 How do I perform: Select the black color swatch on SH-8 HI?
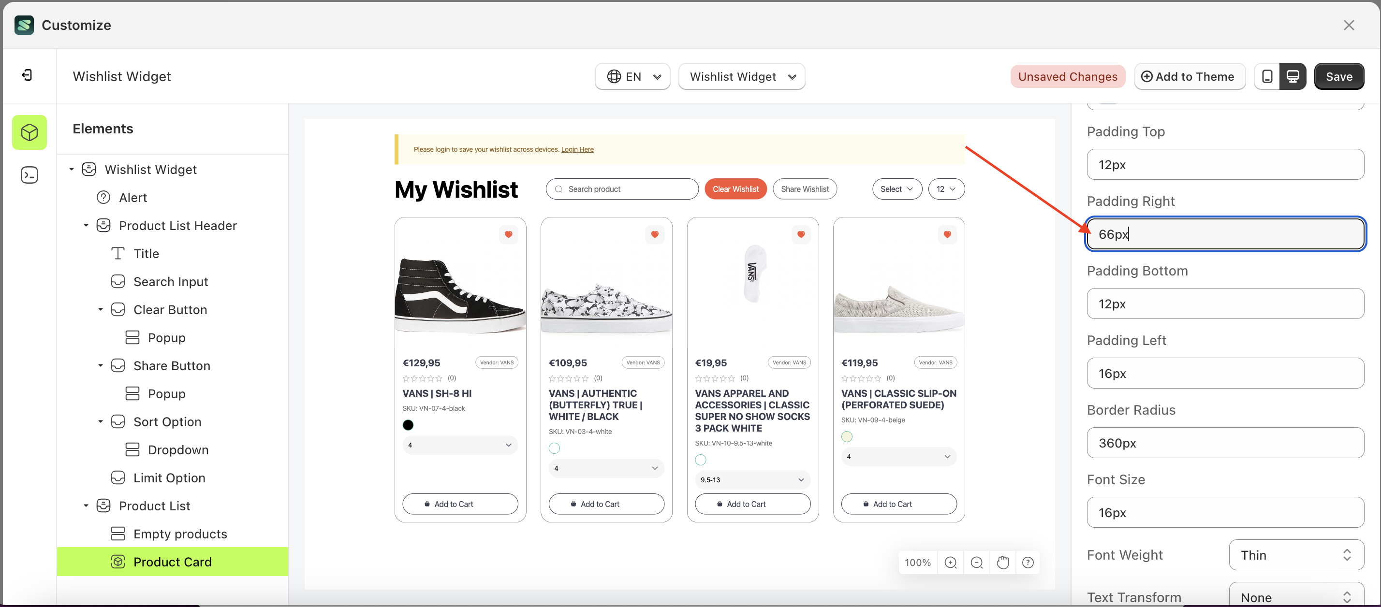tap(408, 425)
